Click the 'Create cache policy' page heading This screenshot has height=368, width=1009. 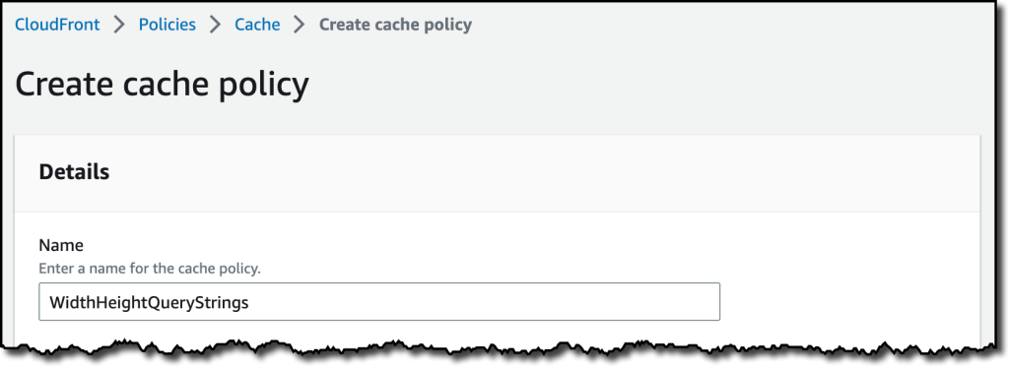[163, 85]
